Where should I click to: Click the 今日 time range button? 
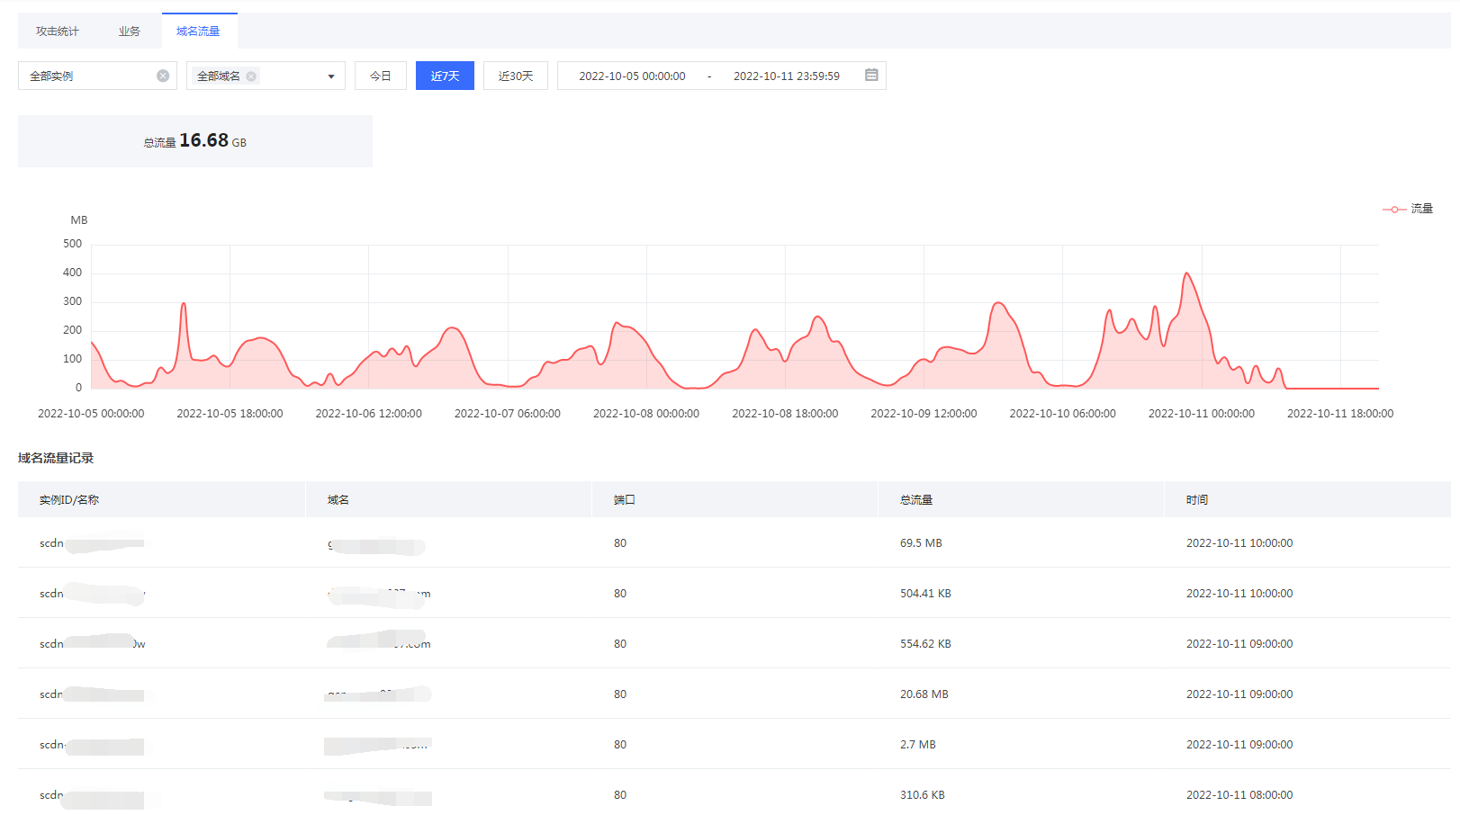coord(380,76)
